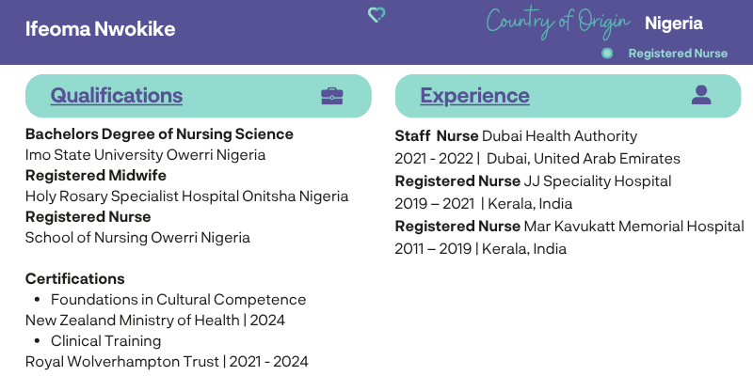Click the JJ Speciality Hospital entry
Viewport: 753px width, 376px height.
click(x=533, y=181)
